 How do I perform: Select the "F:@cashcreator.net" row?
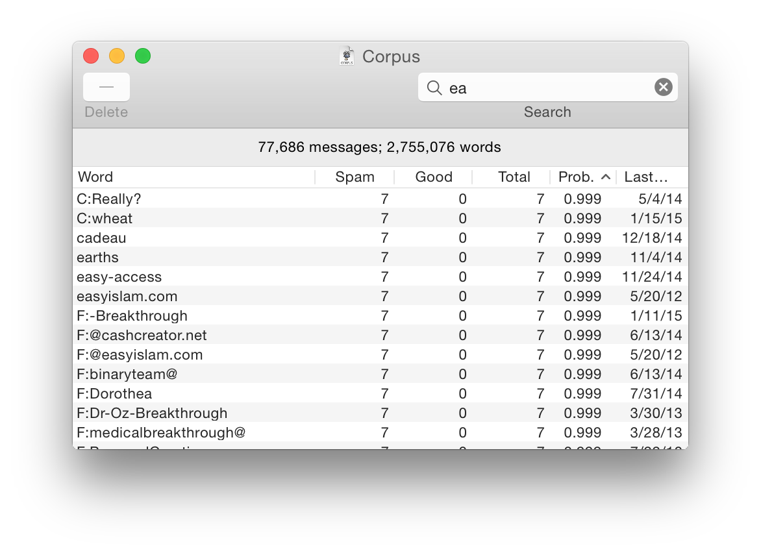coord(142,335)
